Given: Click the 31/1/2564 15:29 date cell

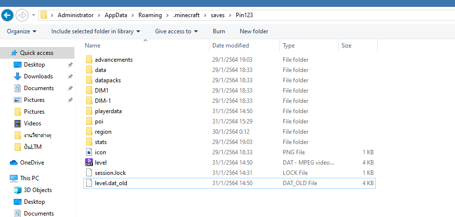Looking at the screenshot, I should (x=232, y=121).
